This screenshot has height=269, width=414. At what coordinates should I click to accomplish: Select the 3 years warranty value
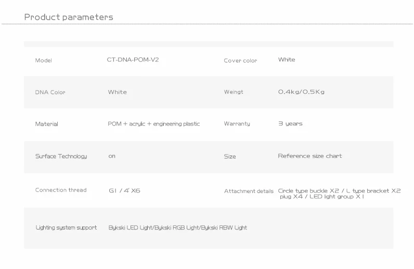tap(290, 124)
